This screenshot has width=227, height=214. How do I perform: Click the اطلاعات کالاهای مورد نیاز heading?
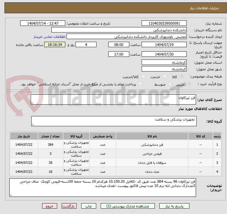200,109
